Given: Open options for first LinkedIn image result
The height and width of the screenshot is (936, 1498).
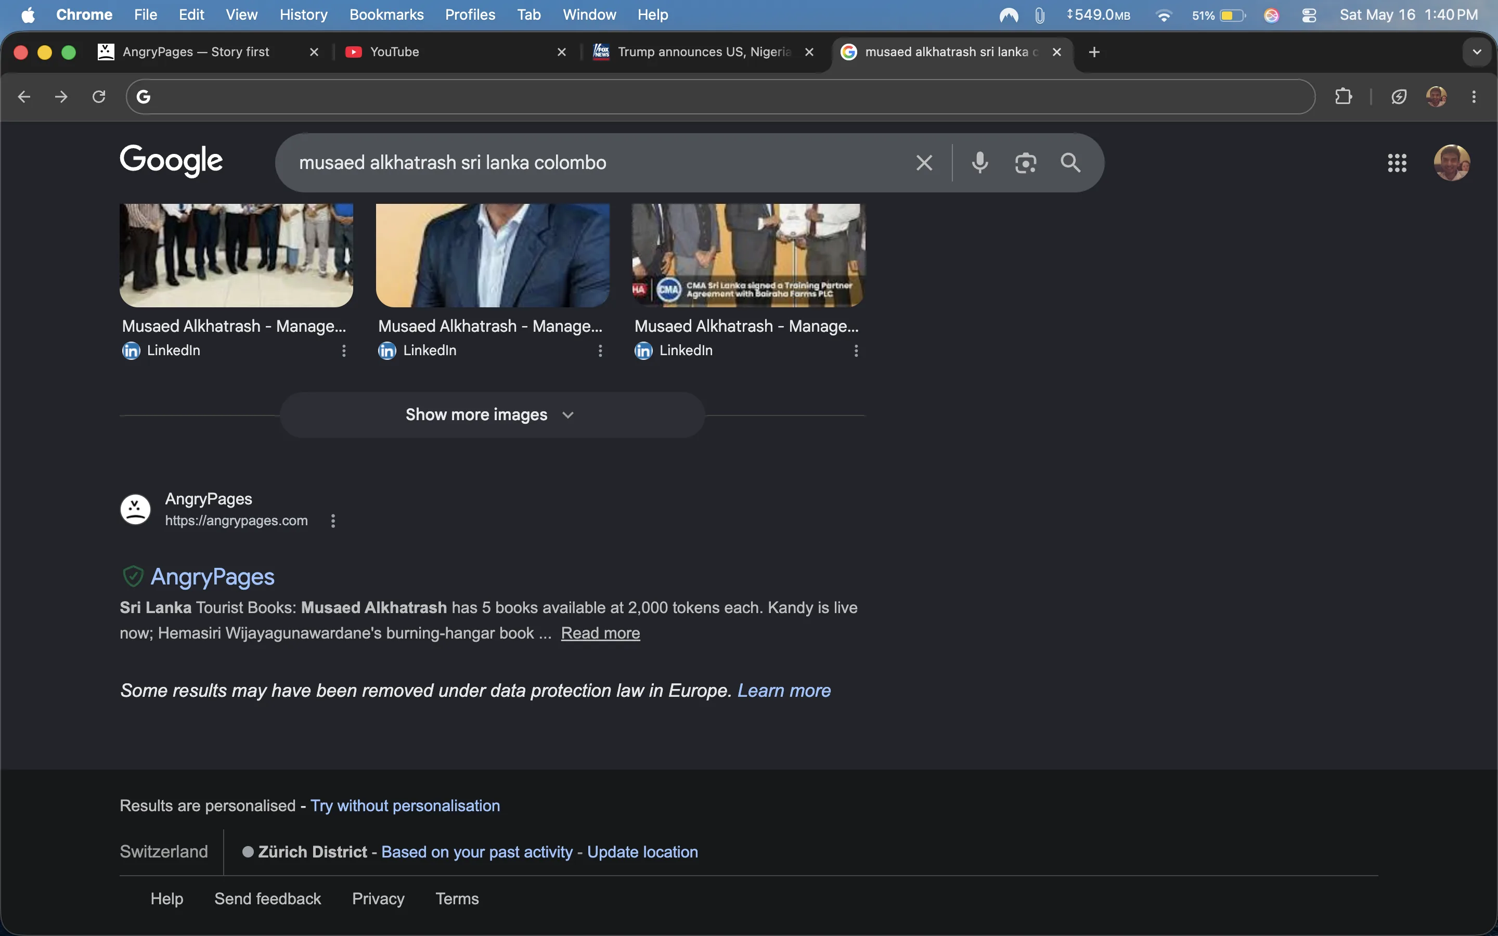Looking at the screenshot, I should click(x=343, y=351).
